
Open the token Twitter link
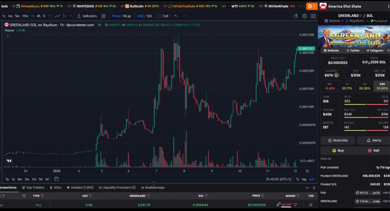pyautogui.click(x=353, y=51)
